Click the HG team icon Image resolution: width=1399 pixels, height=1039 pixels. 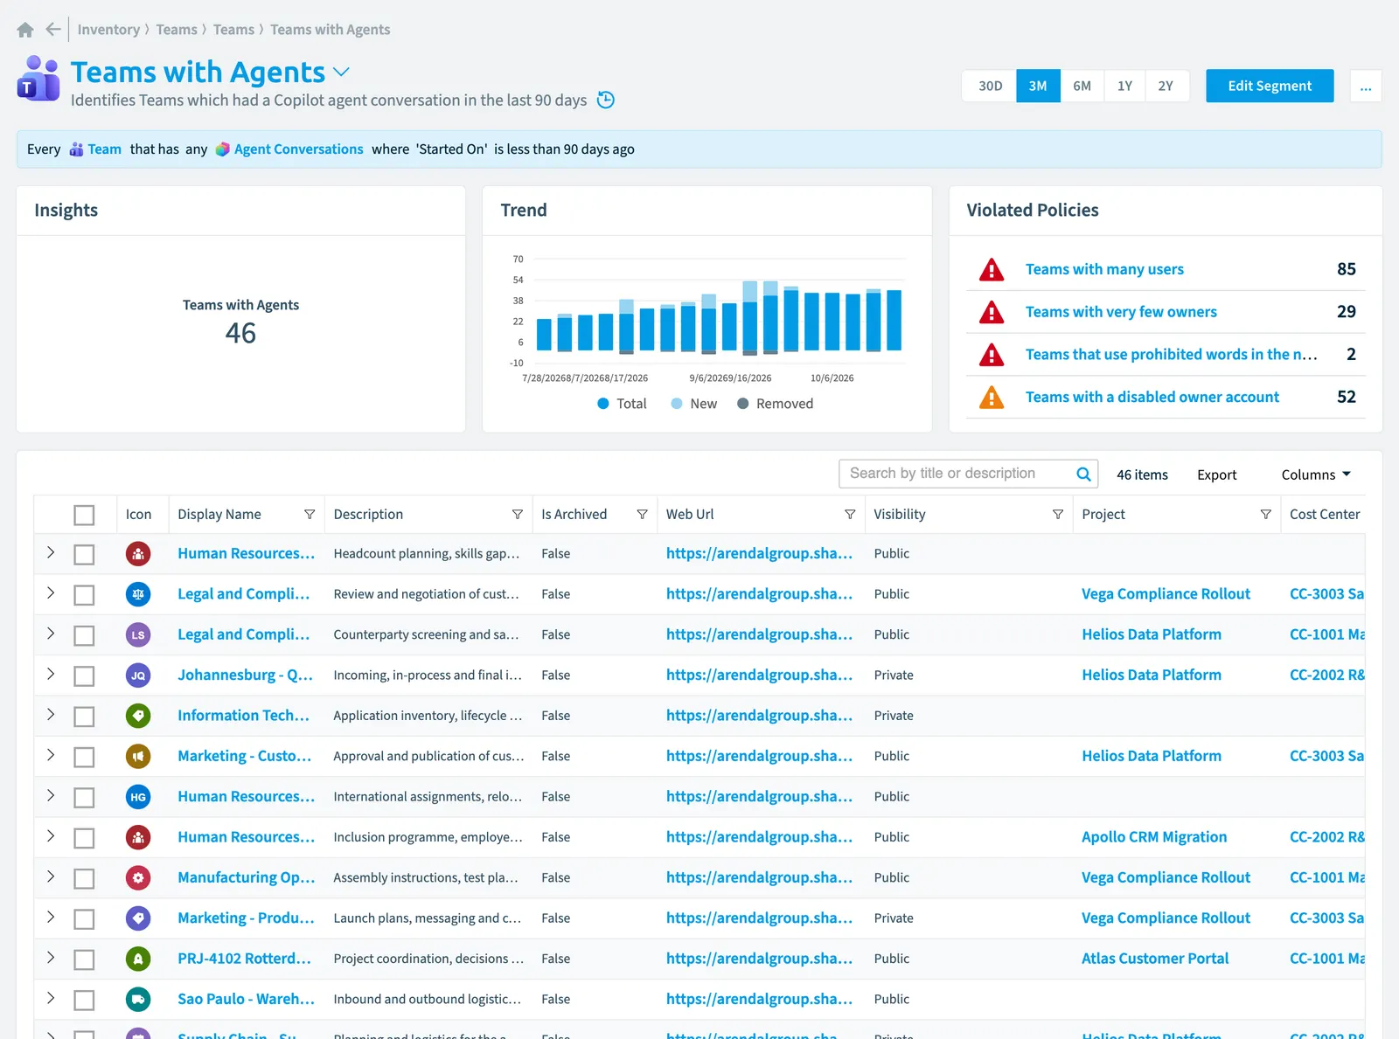[138, 797]
